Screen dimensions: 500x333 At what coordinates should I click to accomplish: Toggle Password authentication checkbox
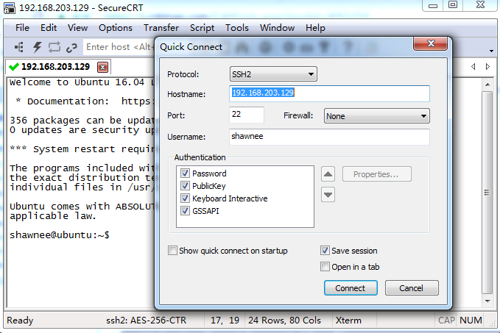point(185,173)
